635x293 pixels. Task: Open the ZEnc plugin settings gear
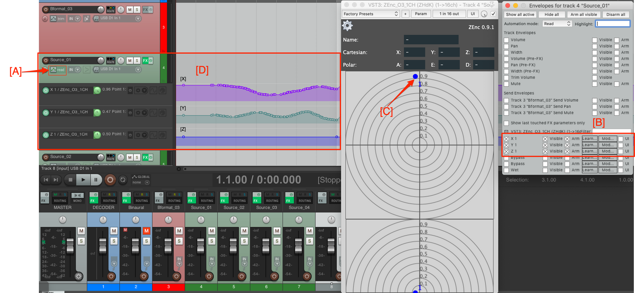click(x=347, y=26)
